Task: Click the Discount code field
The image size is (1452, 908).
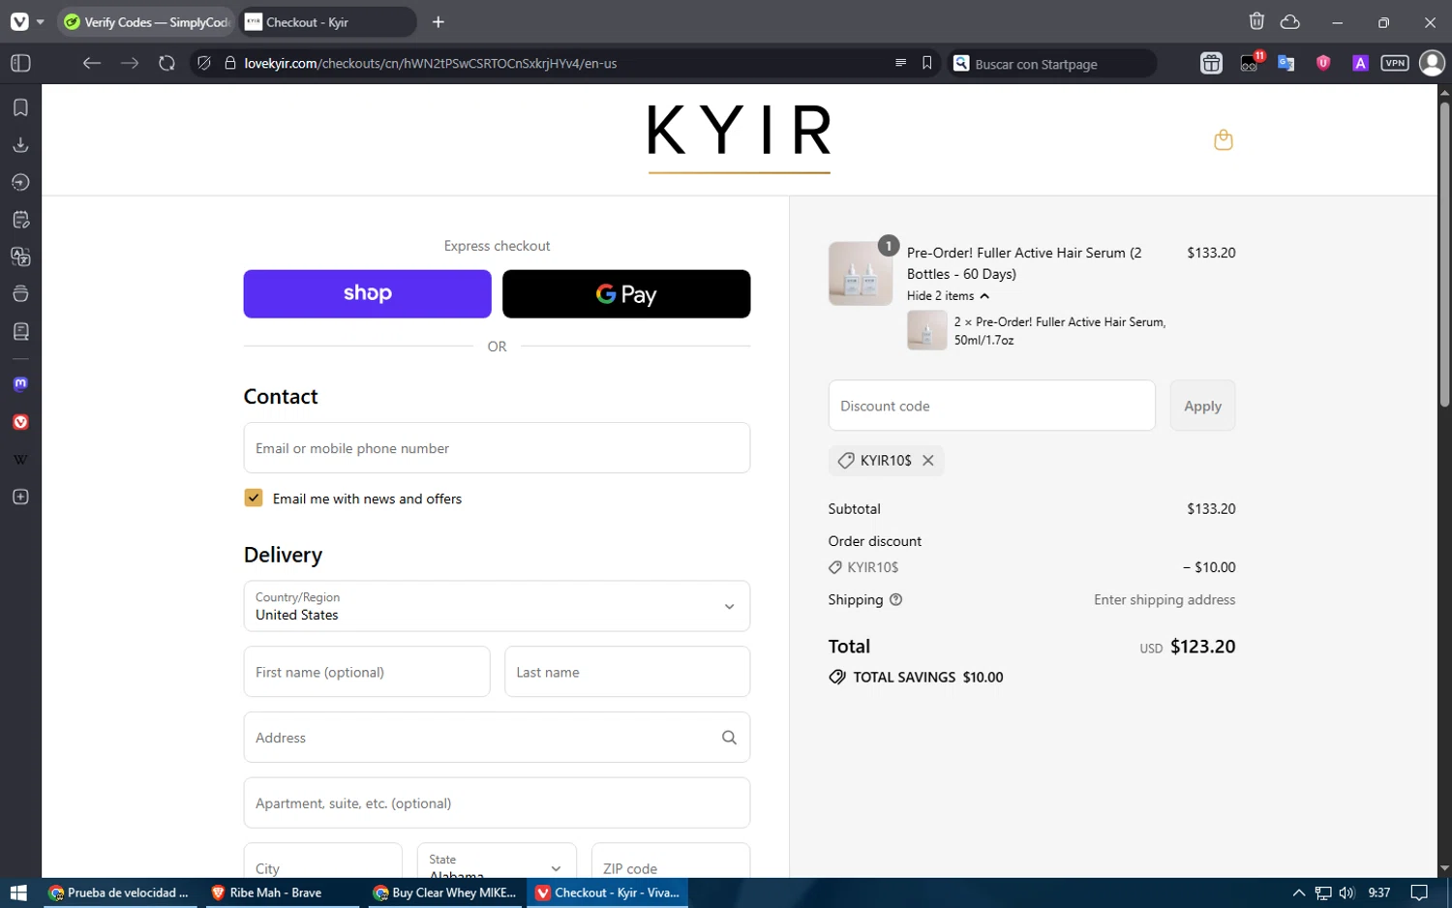Action: coord(991,406)
